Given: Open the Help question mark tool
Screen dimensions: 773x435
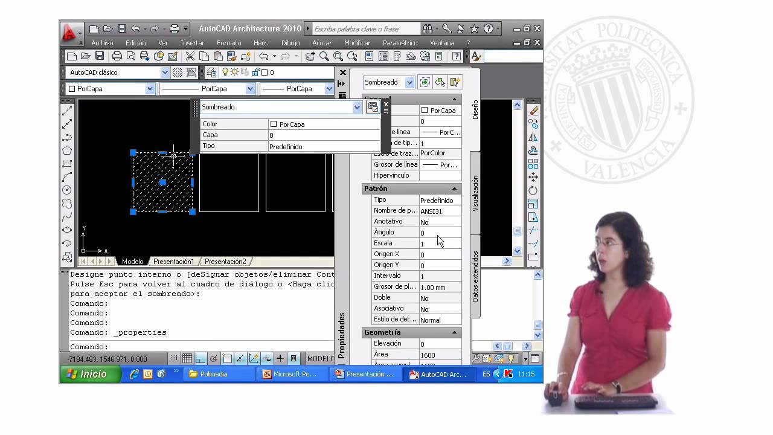Looking at the screenshot, I should pyautogui.click(x=457, y=56).
